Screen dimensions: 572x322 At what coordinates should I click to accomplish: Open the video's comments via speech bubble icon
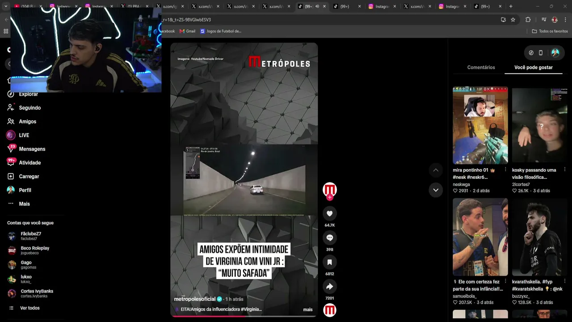click(330, 237)
